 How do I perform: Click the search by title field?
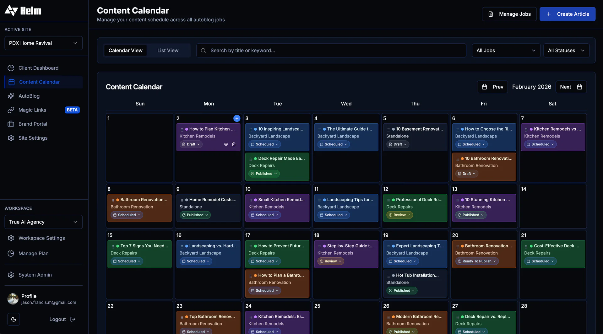tap(331, 50)
